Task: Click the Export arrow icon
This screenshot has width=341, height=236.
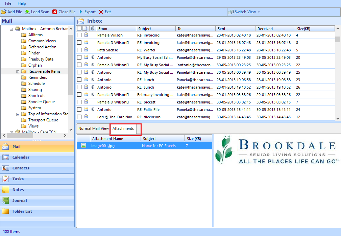Action: (81, 12)
